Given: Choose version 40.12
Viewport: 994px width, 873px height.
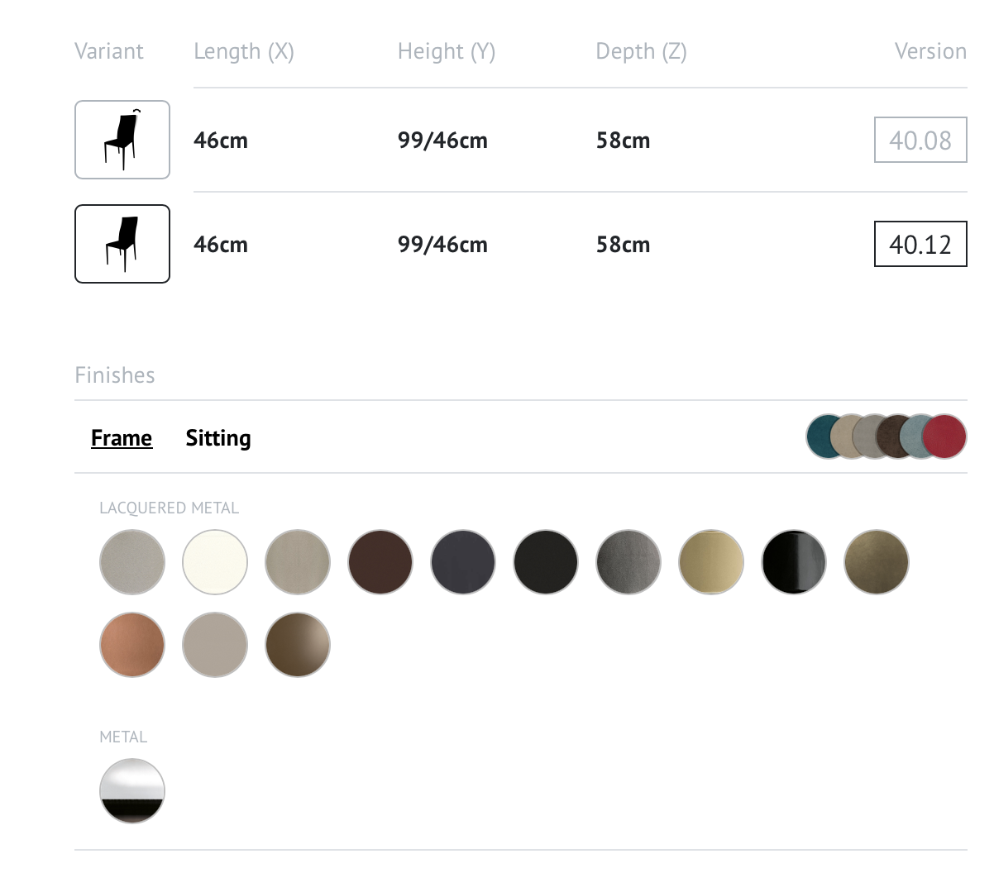Looking at the screenshot, I should point(920,244).
